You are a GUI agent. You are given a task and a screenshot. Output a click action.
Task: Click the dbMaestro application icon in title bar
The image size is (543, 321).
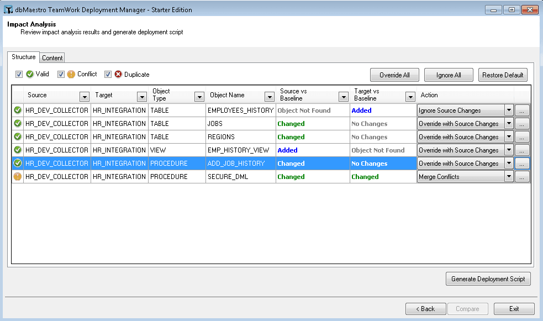coord(8,10)
